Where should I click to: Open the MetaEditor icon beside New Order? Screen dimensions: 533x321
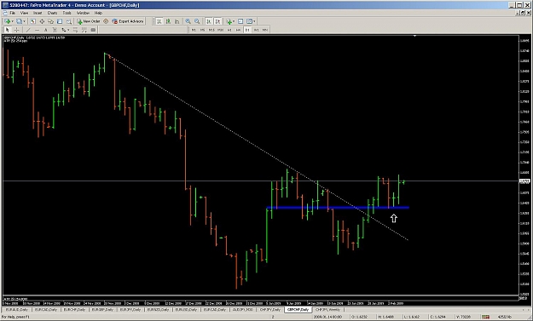click(106, 21)
